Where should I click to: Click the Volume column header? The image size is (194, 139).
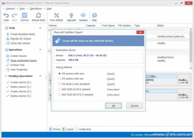66,26
